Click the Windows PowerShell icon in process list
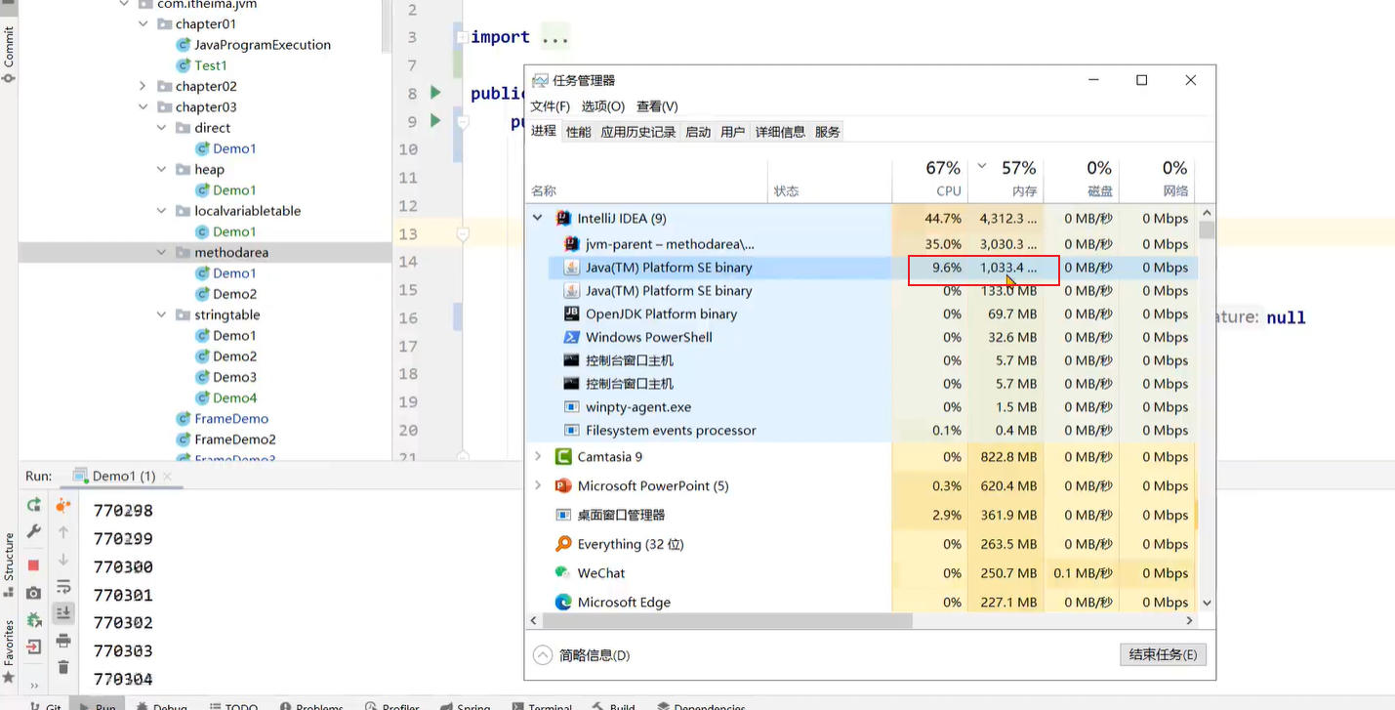This screenshot has width=1395, height=710. (x=572, y=337)
